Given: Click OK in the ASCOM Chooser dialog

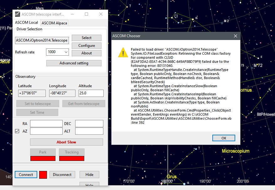Looking at the screenshot, I should pyautogui.click(x=224, y=138).
